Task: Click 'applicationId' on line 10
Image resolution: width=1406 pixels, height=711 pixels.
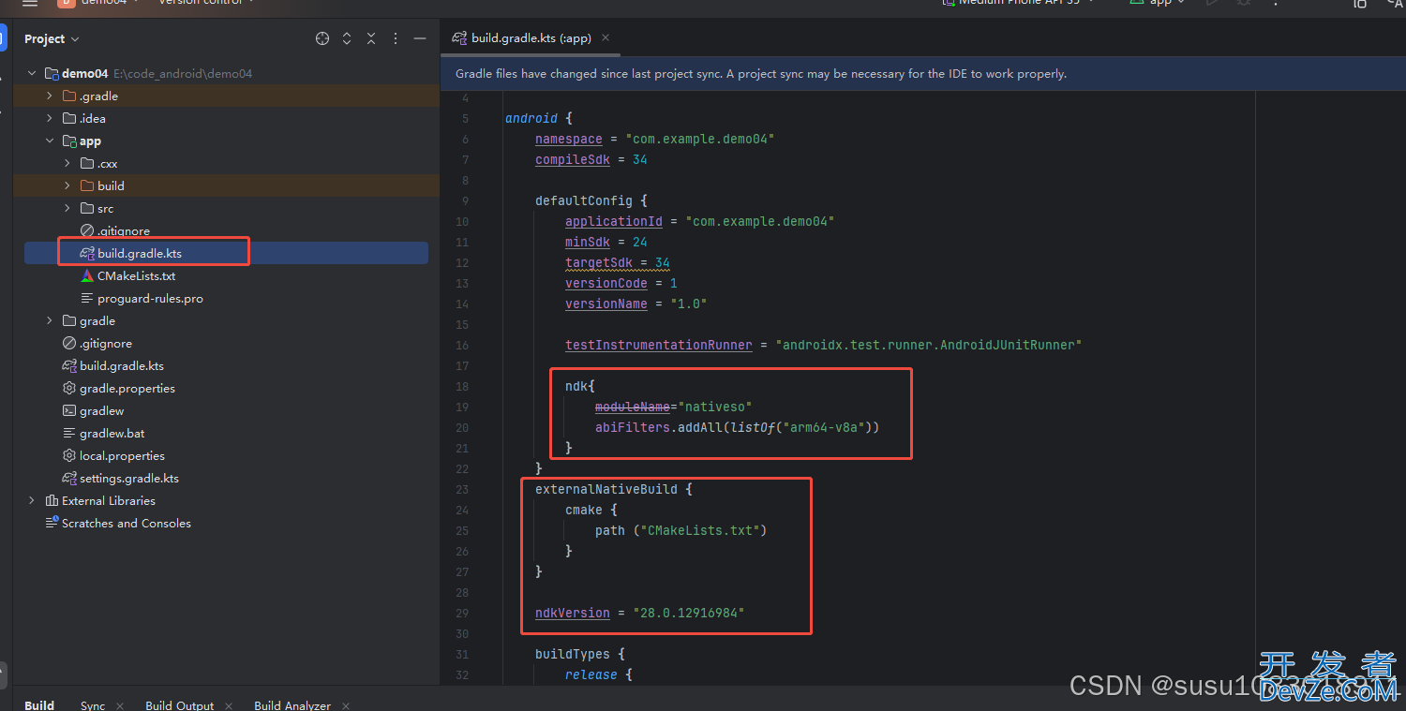Action: pyautogui.click(x=614, y=222)
